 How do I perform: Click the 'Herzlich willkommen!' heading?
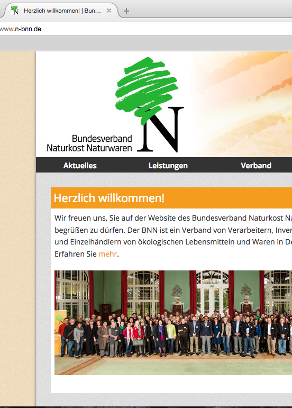[x=109, y=198]
